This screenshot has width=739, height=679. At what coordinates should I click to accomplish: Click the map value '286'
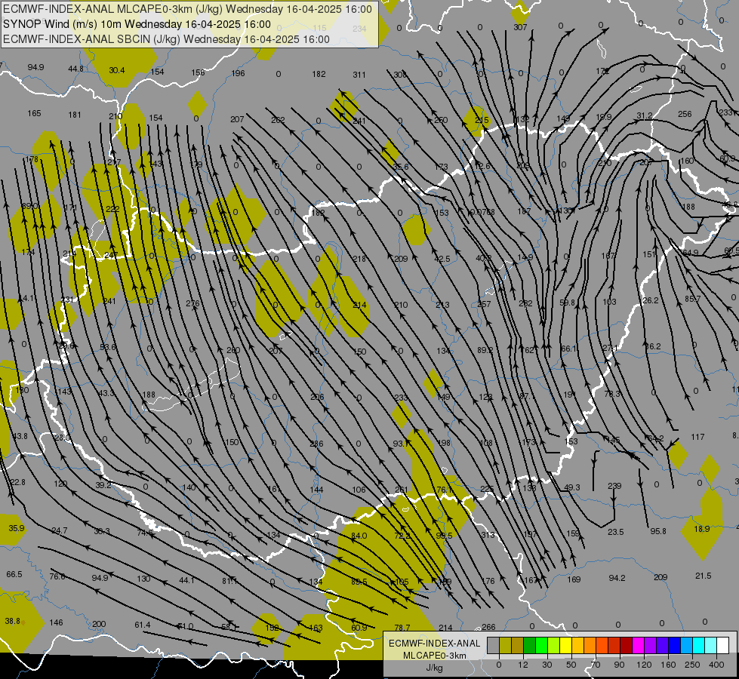click(317, 444)
